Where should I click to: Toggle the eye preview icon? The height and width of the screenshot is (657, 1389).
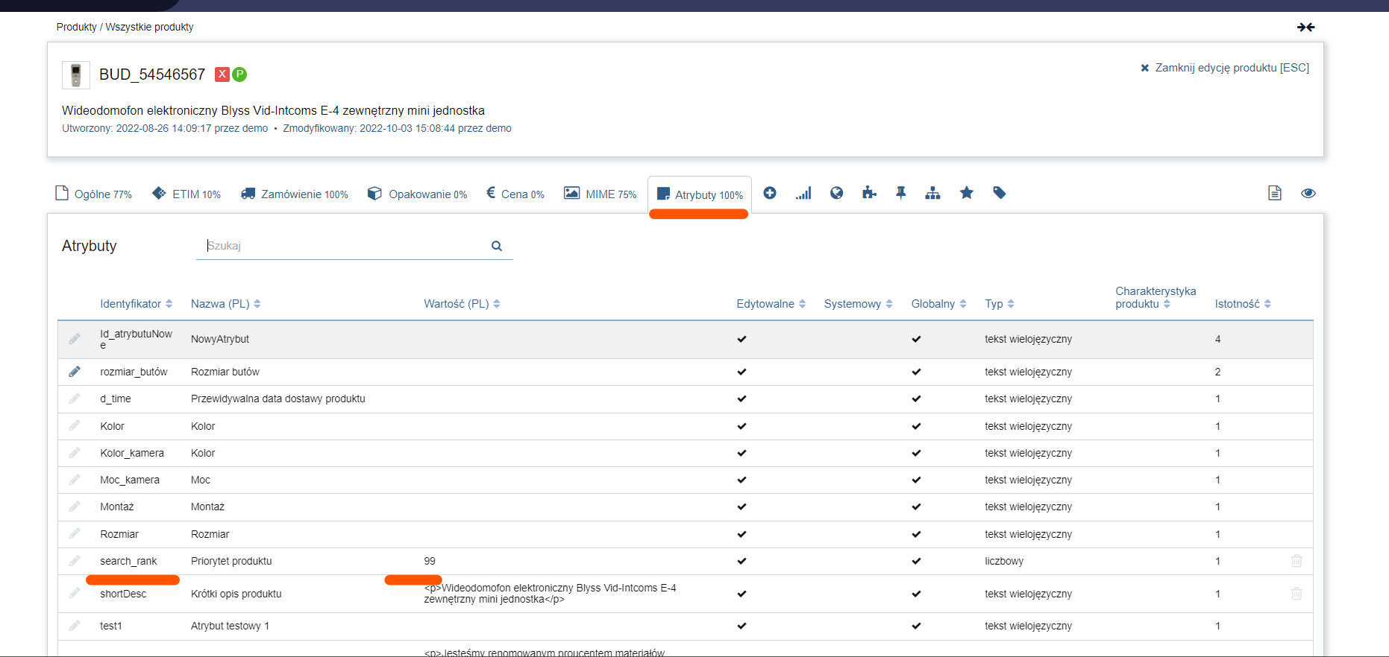pyautogui.click(x=1308, y=193)
